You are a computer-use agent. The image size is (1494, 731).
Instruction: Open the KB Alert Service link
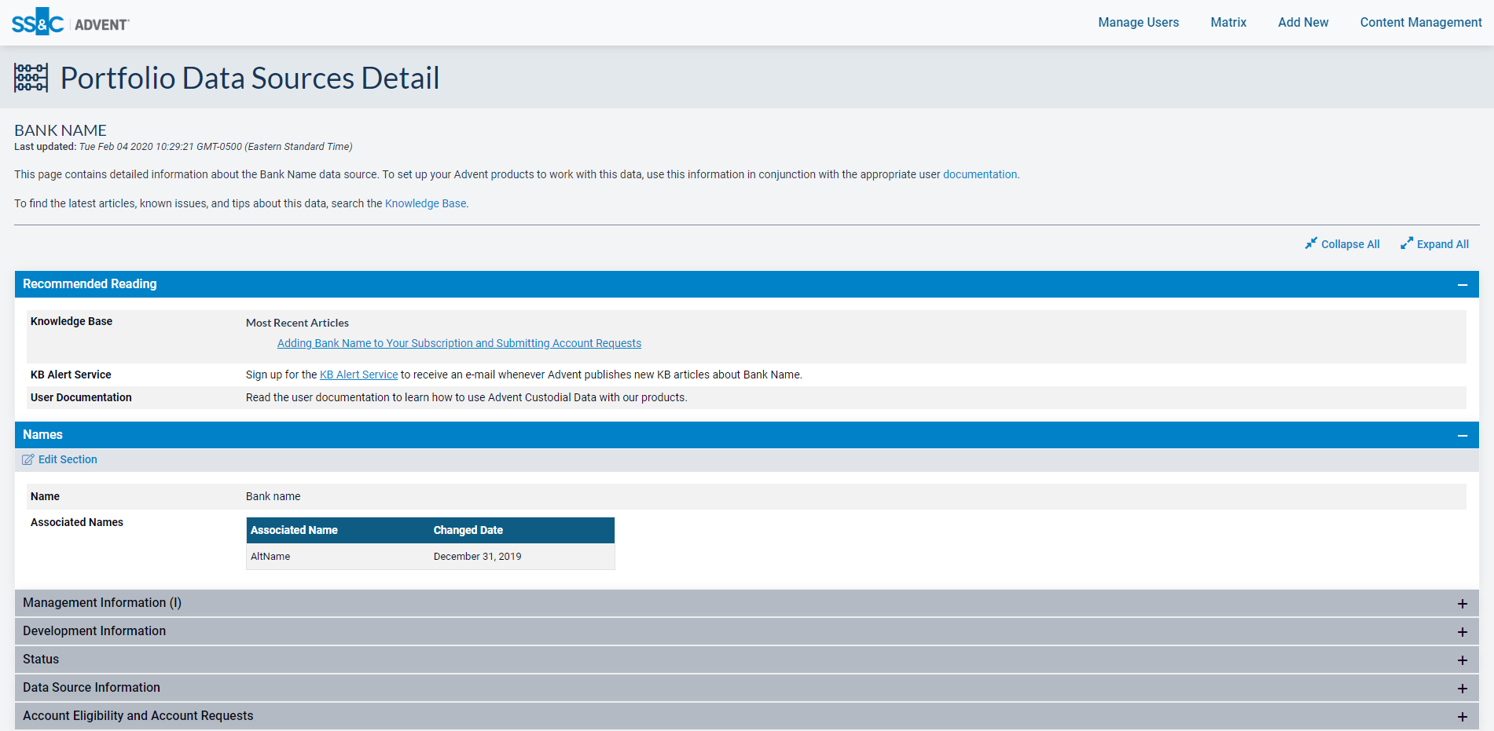click(358, 375)
